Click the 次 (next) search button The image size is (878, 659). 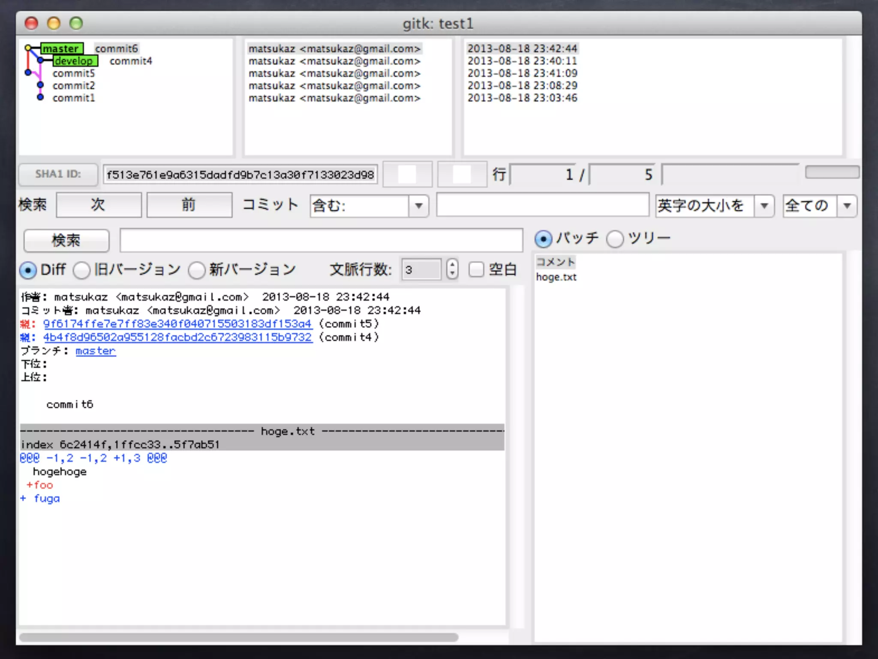[x=99, y=205]
